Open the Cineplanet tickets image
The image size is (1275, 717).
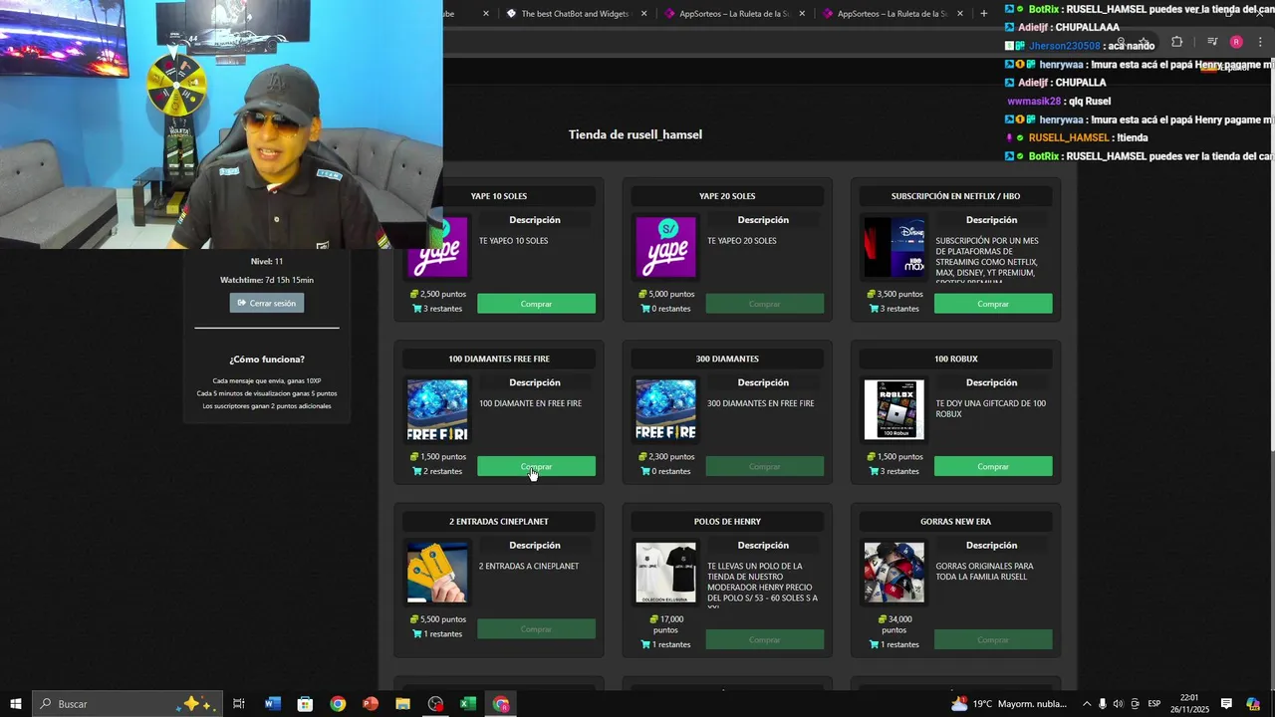point(437,573)
